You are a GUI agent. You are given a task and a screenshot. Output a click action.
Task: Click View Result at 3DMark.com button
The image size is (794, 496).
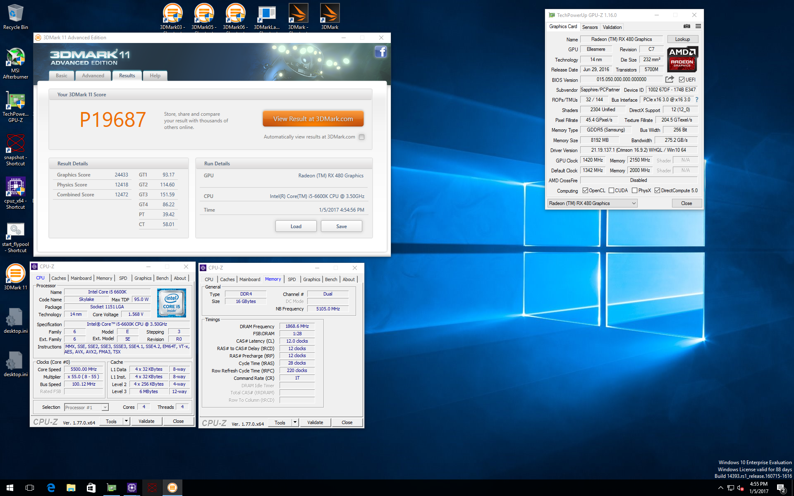pyautogui.click(x=313, y=119)
